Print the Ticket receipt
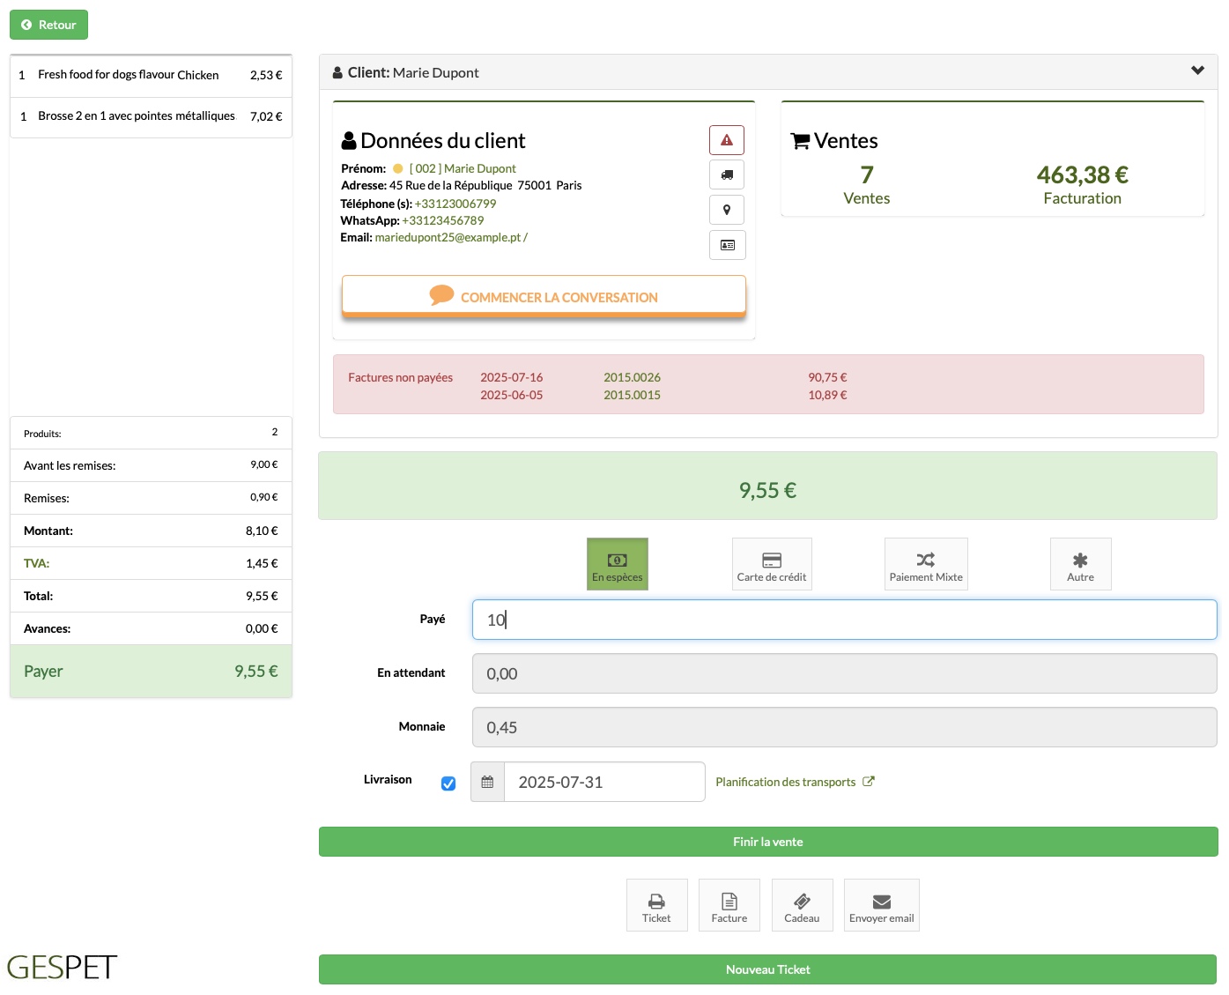1229x995 pixels. coord(656,905)
